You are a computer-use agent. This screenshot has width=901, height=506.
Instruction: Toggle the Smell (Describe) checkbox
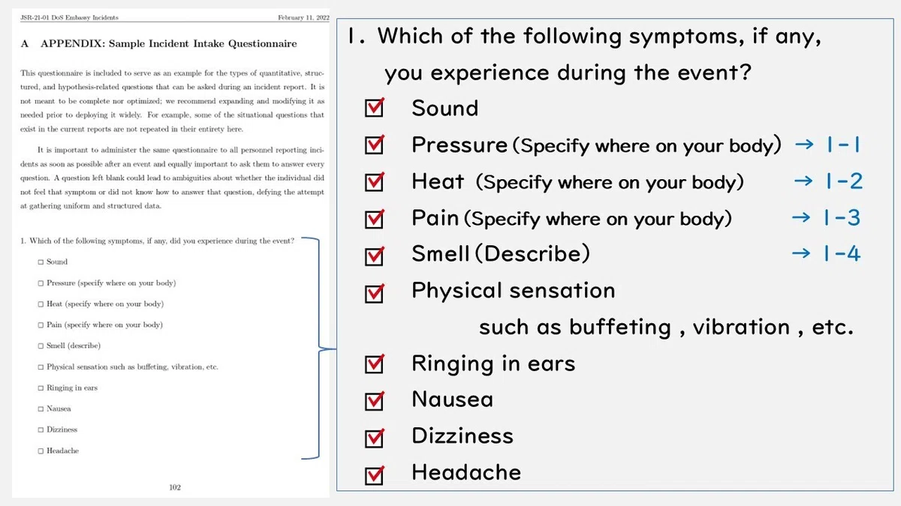pyautogui.click(x=374, y=256)
